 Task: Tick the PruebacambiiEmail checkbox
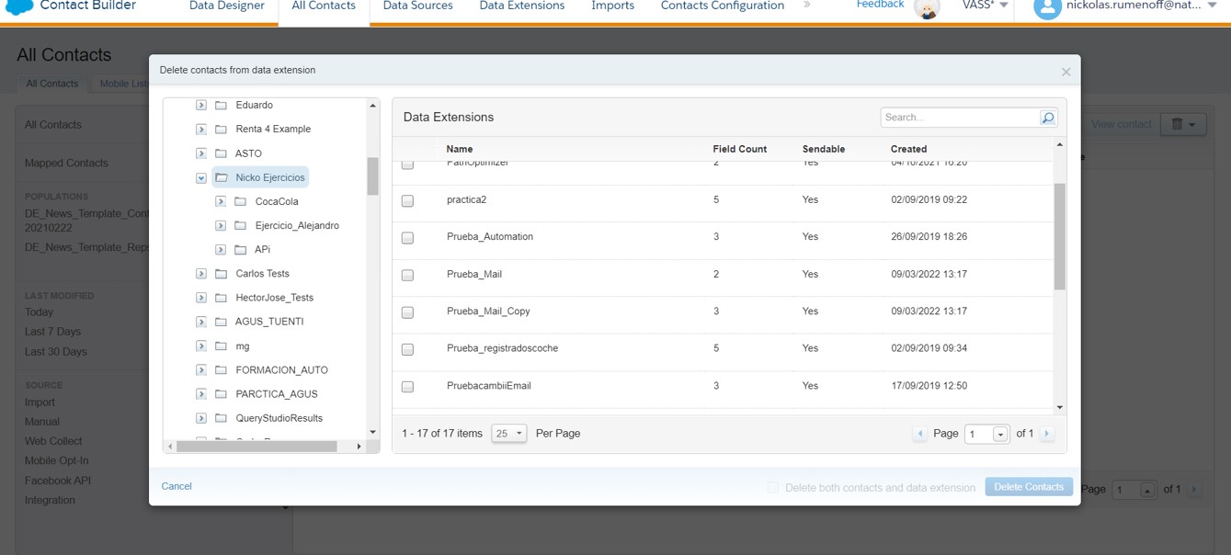[x=407, y=387]
